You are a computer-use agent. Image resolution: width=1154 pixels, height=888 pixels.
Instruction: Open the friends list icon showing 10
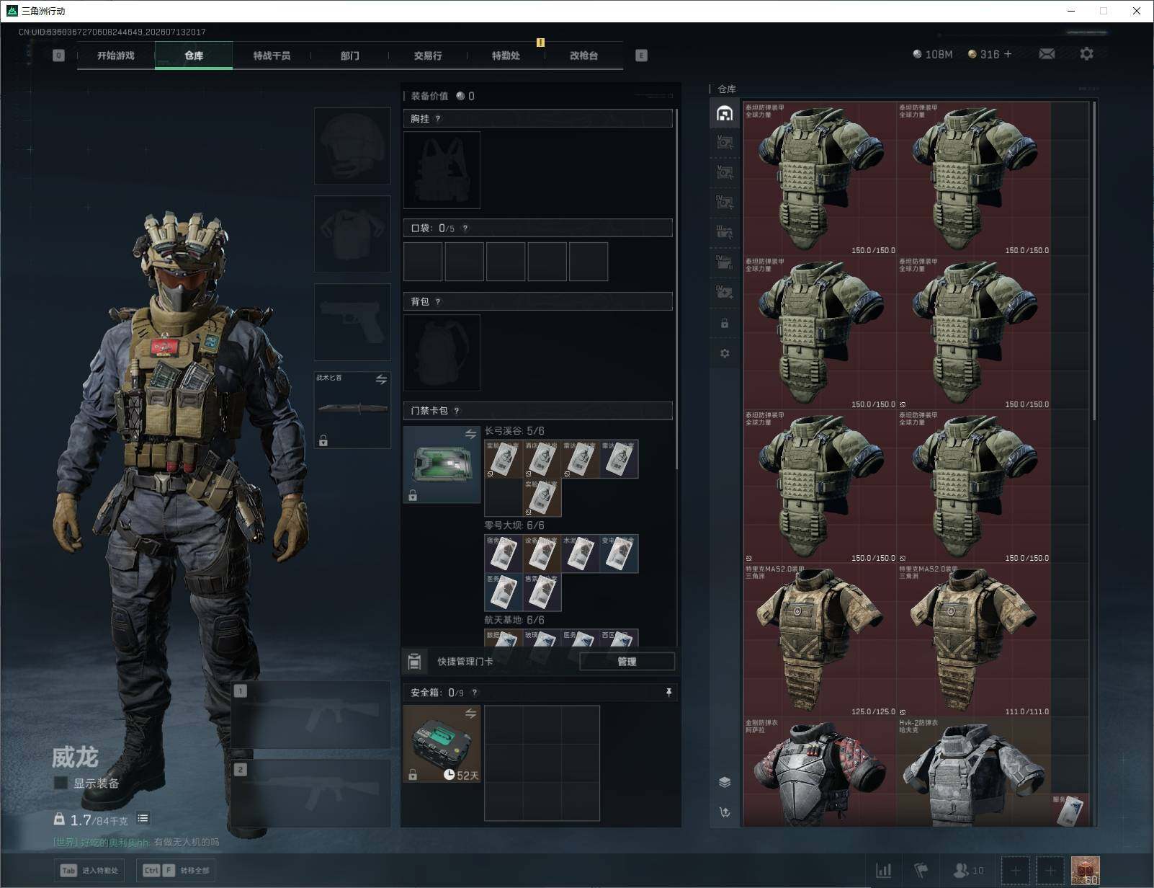click(967, 871)
